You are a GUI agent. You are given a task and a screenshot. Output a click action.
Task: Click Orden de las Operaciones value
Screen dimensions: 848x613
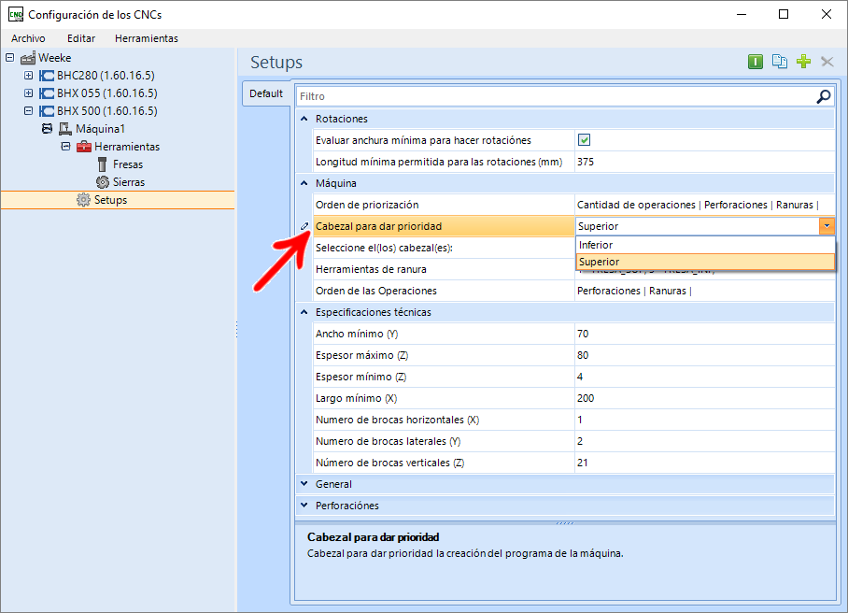[x=705, y=291]
